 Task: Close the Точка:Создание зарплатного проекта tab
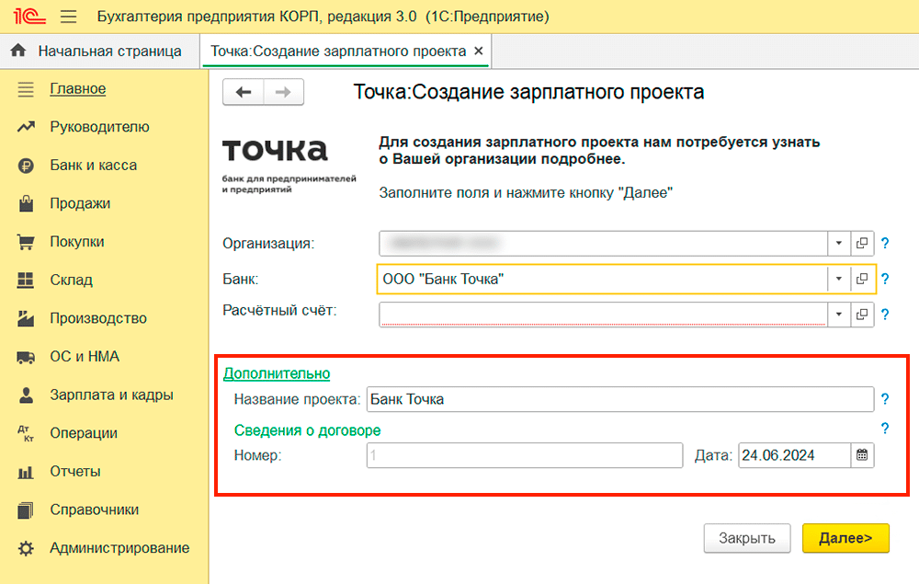(x=478, y=52)
